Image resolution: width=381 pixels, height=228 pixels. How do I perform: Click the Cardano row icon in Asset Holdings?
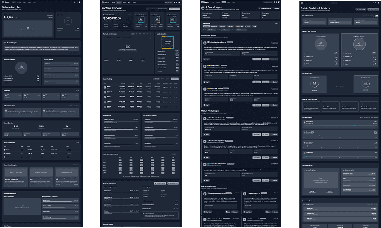(105, 102)
